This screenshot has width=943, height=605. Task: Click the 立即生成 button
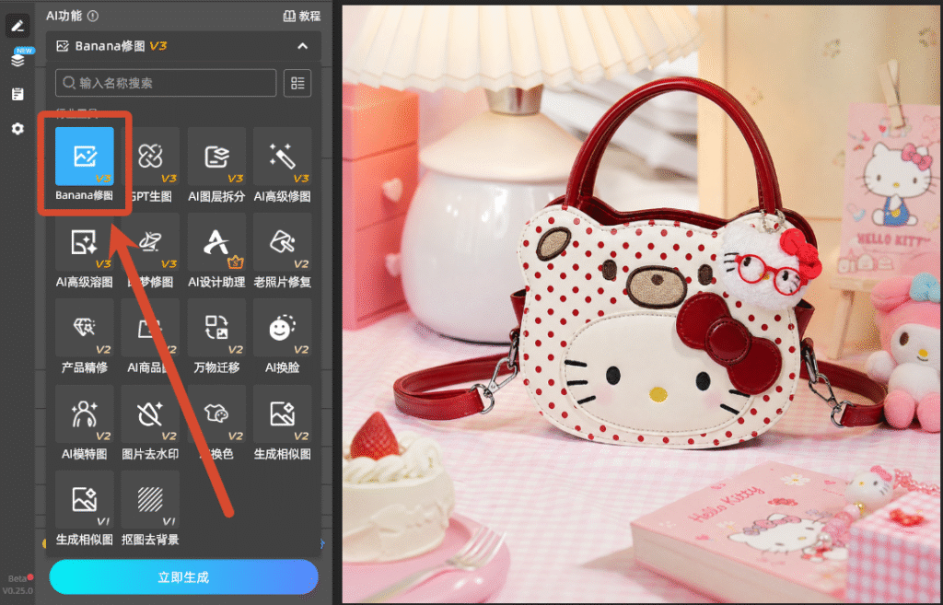(x=183, y=577)
